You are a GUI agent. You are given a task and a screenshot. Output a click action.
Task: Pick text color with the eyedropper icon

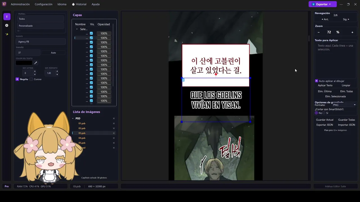tap(36, 63)
